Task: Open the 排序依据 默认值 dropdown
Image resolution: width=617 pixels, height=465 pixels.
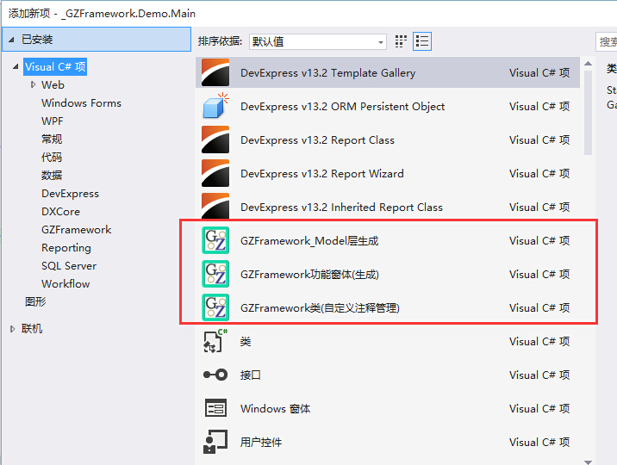Action: (318, 41)
